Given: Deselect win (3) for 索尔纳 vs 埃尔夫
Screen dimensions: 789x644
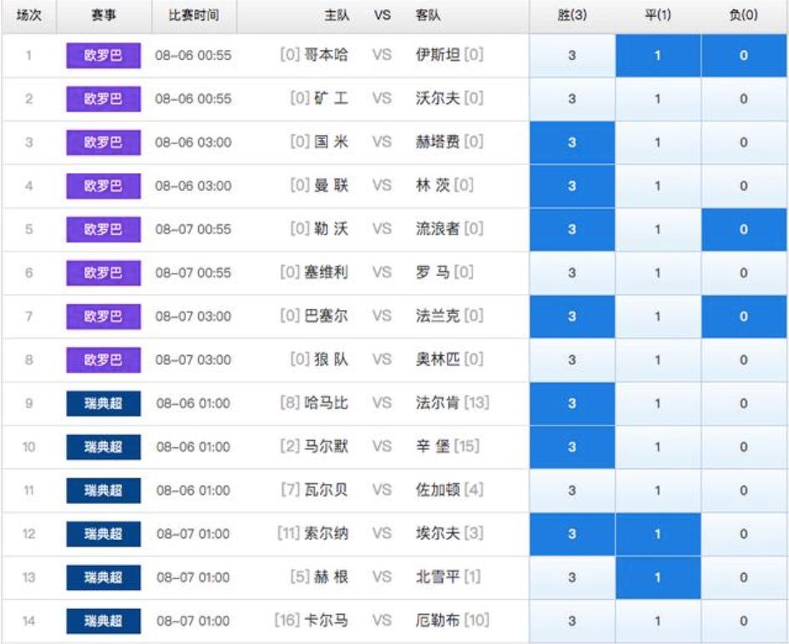Looking at the screenshot, I should (x=572, y=534).
